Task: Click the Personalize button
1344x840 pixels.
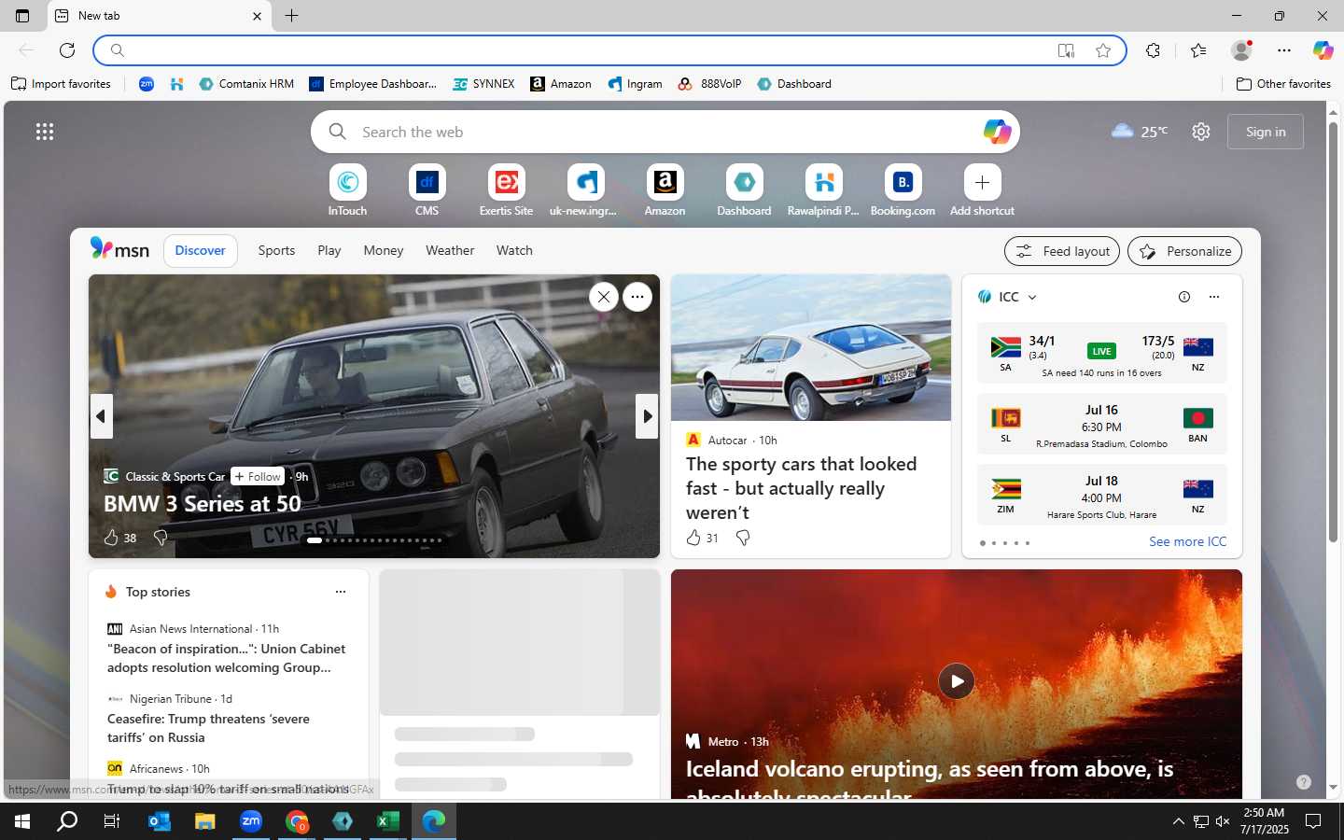Action: 1184,251
